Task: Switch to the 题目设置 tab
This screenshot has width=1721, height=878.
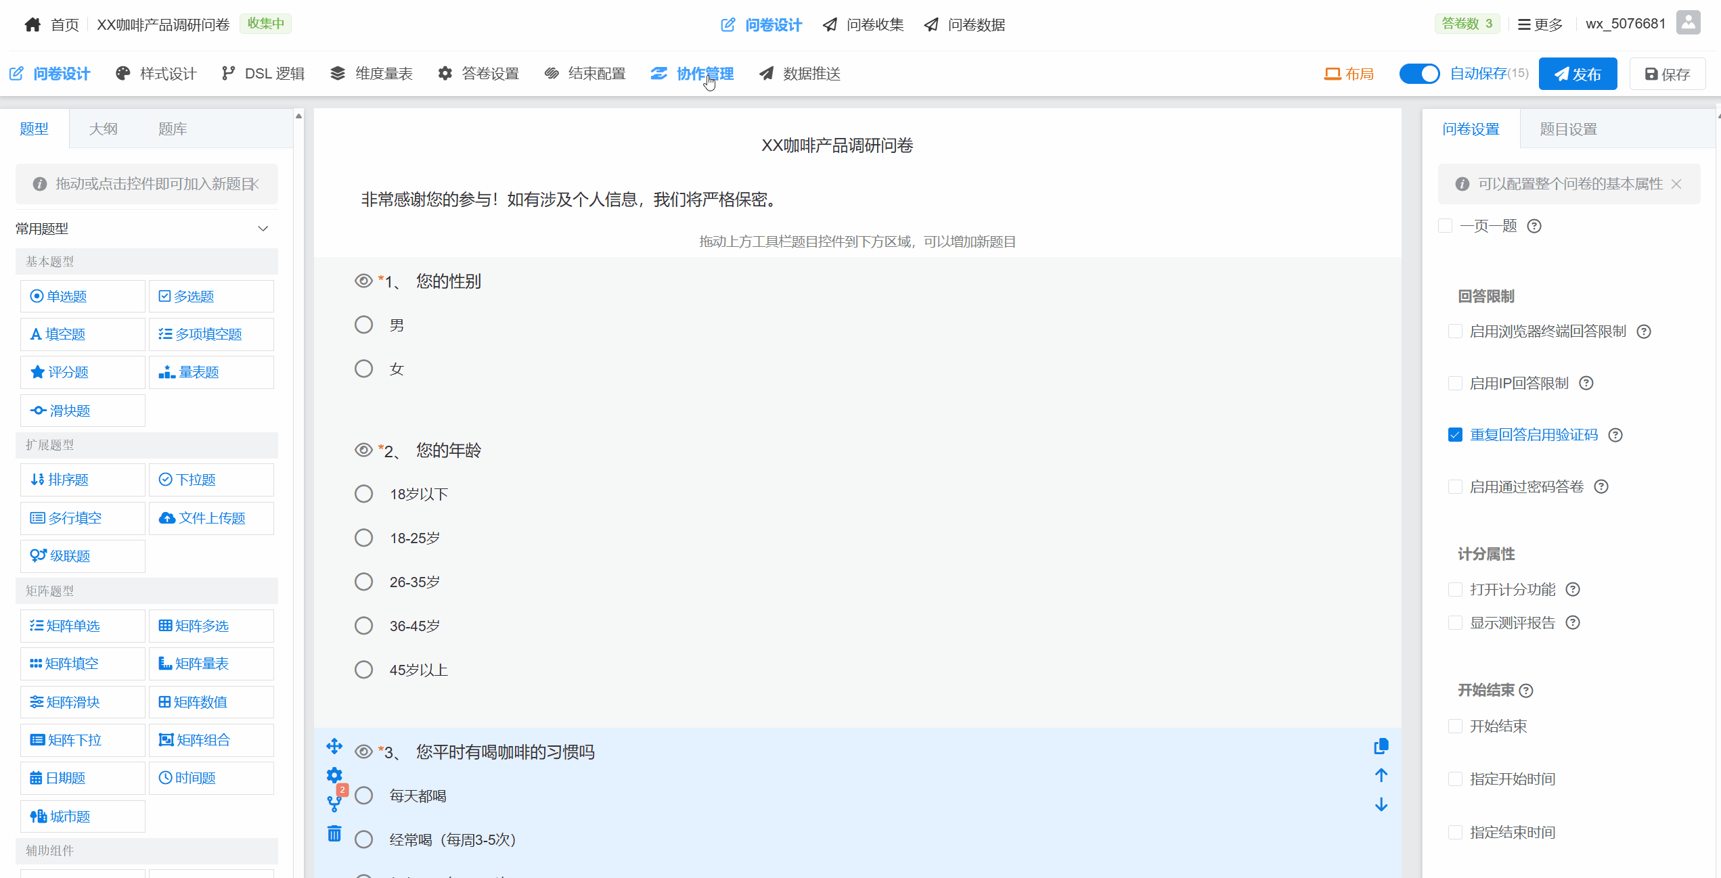Action: (x=1568, y=129)
